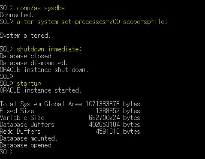Click the 'Redo Buffers' value 4591616
Screen dimensions: 205x159
point(108,132)
